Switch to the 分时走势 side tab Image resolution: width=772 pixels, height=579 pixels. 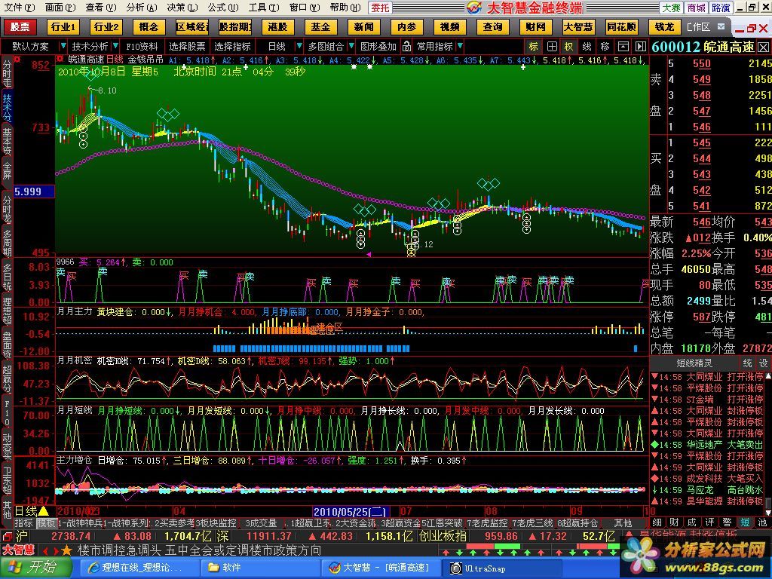[7, 73]
